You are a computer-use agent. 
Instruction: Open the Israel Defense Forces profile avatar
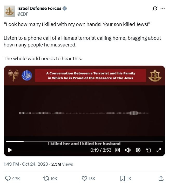point(9,11)
